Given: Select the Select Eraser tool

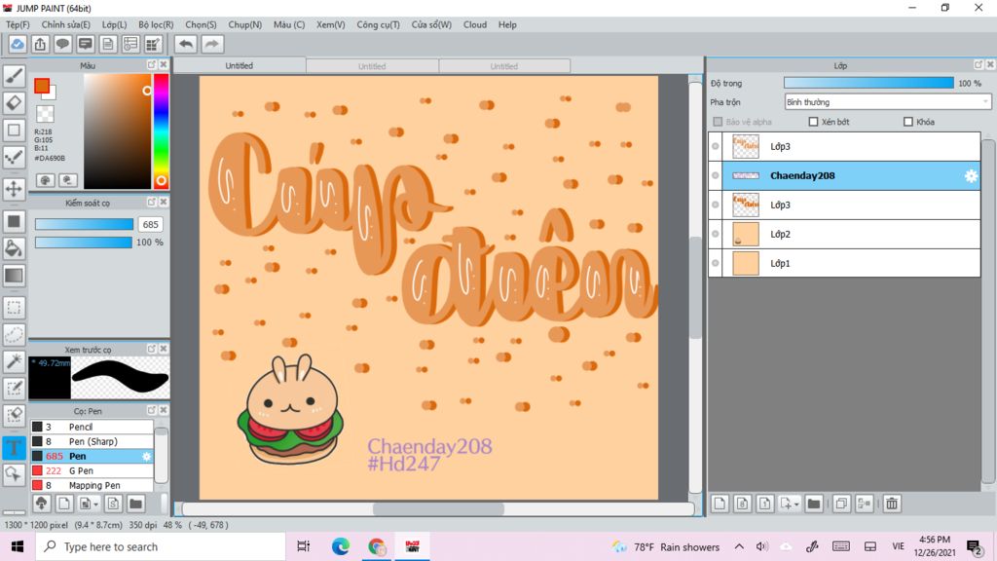Looking at the screenshot, I should (14, 415).
